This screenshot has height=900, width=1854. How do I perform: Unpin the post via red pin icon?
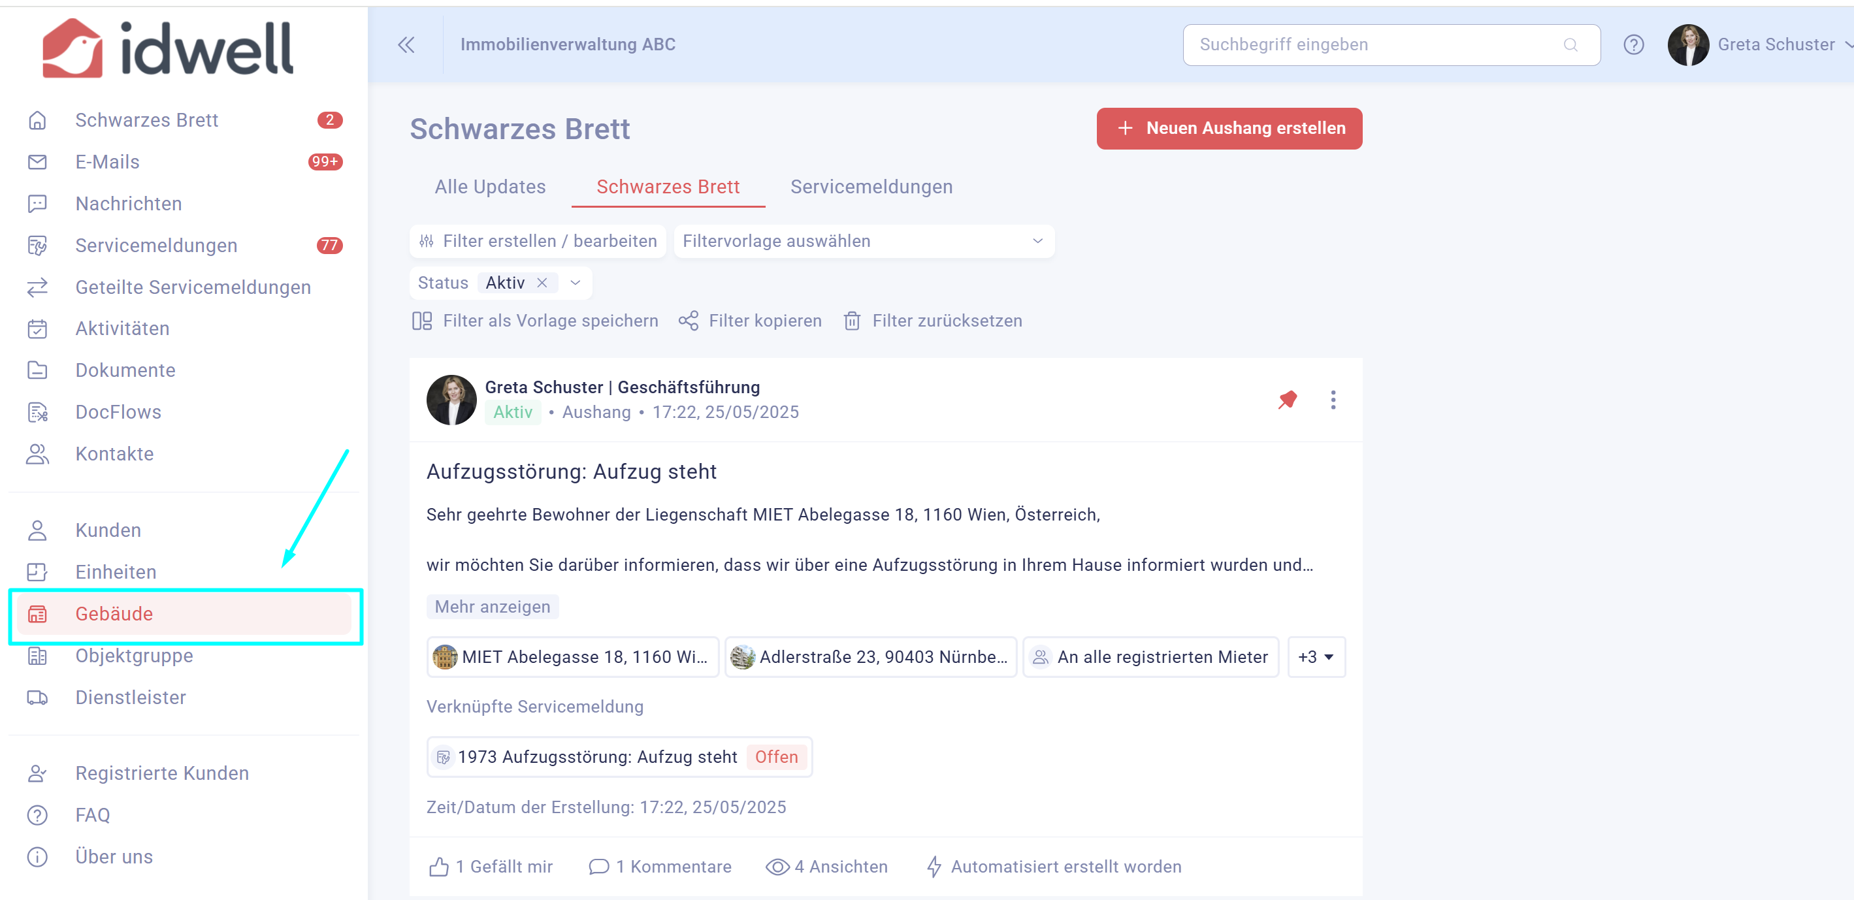pyautogui.click(x=1287, y=400)
